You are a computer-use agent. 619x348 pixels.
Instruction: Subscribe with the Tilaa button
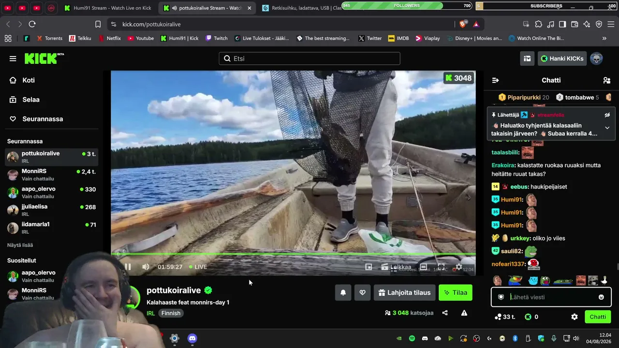tap(456, 292)
